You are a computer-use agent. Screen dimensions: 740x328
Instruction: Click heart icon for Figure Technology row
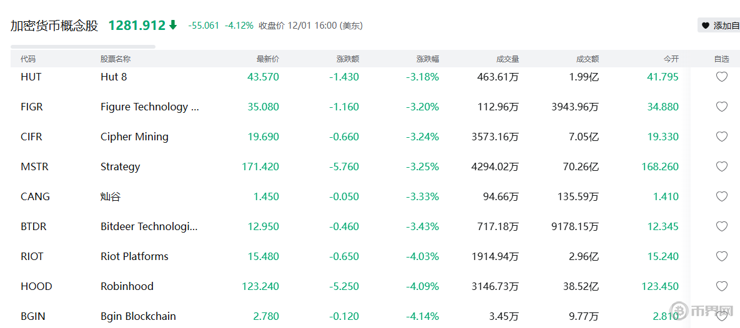tap(721, 107)
